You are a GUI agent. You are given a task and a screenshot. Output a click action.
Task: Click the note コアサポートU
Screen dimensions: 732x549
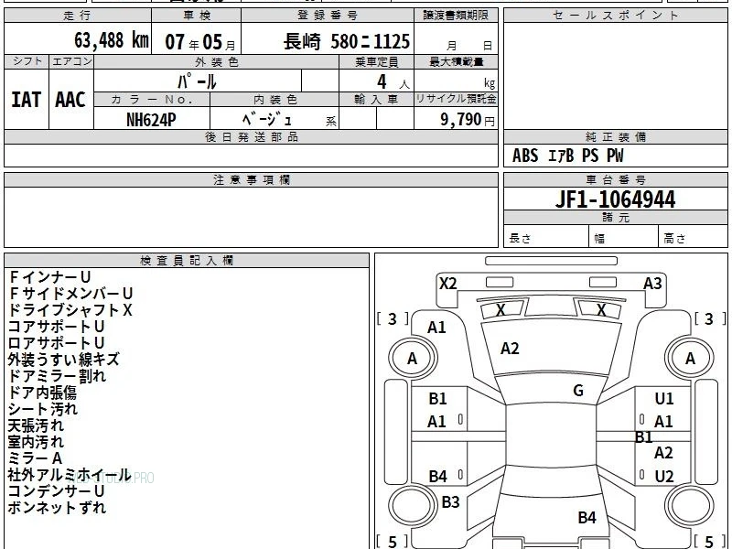[56, 327]
